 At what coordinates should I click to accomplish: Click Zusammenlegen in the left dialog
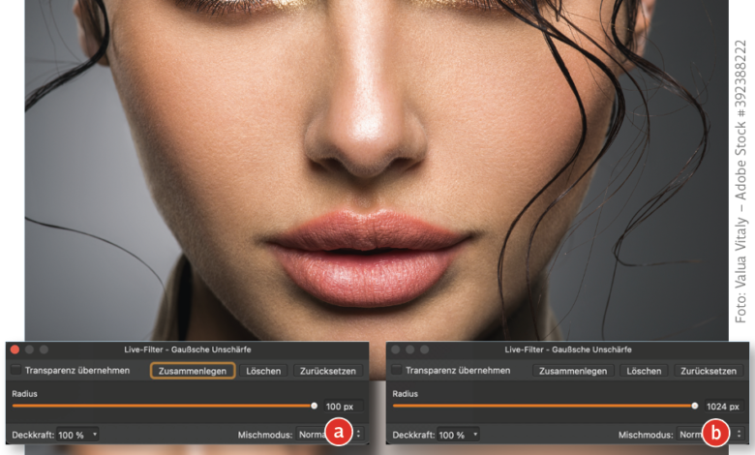pos(193,371)
